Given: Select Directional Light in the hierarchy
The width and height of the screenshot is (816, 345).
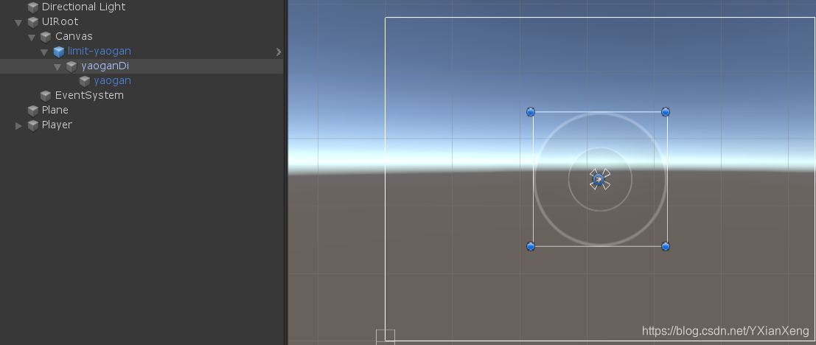Looking at the screenshot, I should tap(83, 7).
